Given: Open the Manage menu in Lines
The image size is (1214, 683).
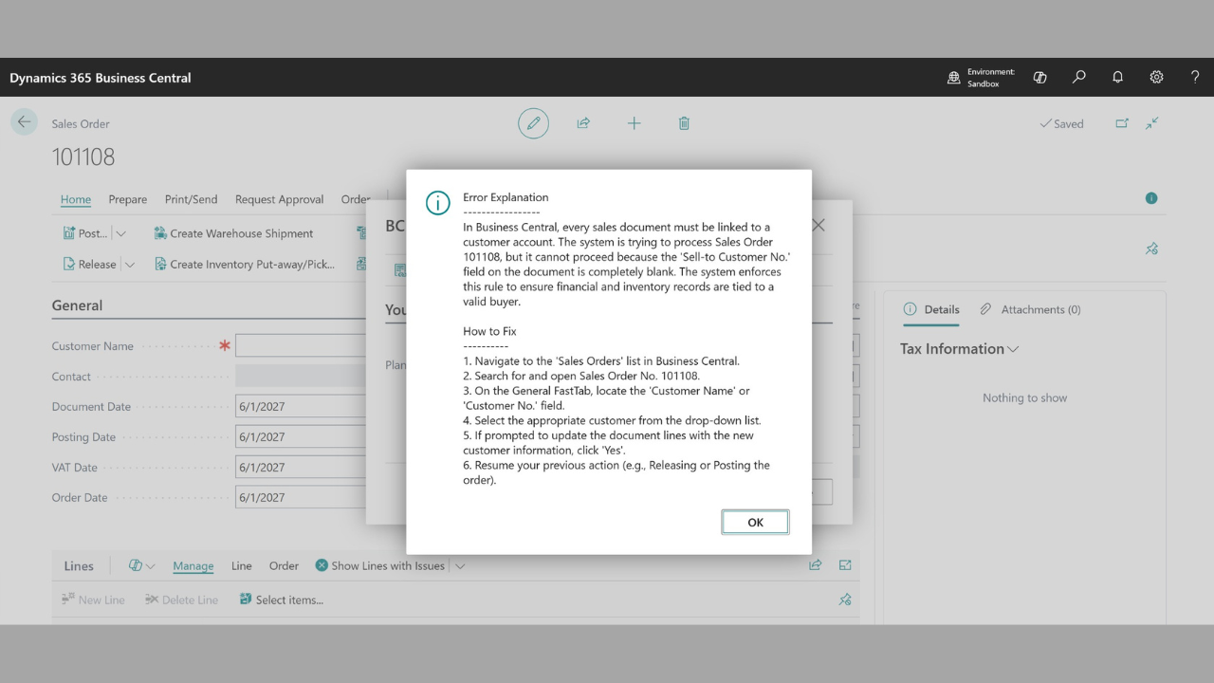Looking at the screenshot, I should [193, 565].
